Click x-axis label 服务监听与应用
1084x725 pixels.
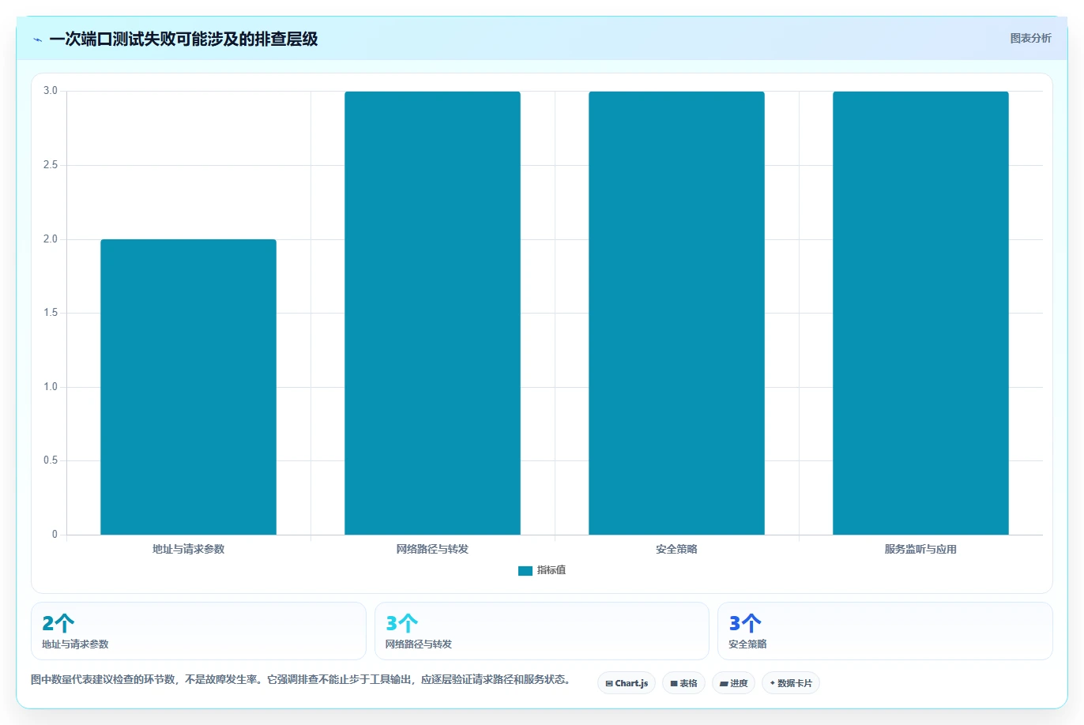(x=920, y=549)
